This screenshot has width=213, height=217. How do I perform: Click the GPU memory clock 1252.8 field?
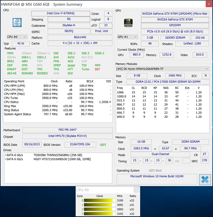point(167,55)
